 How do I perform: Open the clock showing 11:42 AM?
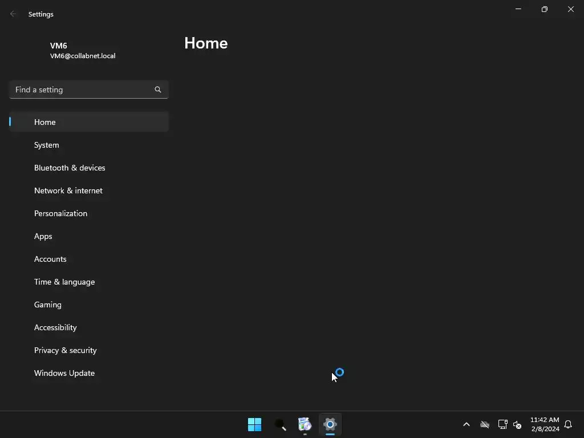point(545,424)
